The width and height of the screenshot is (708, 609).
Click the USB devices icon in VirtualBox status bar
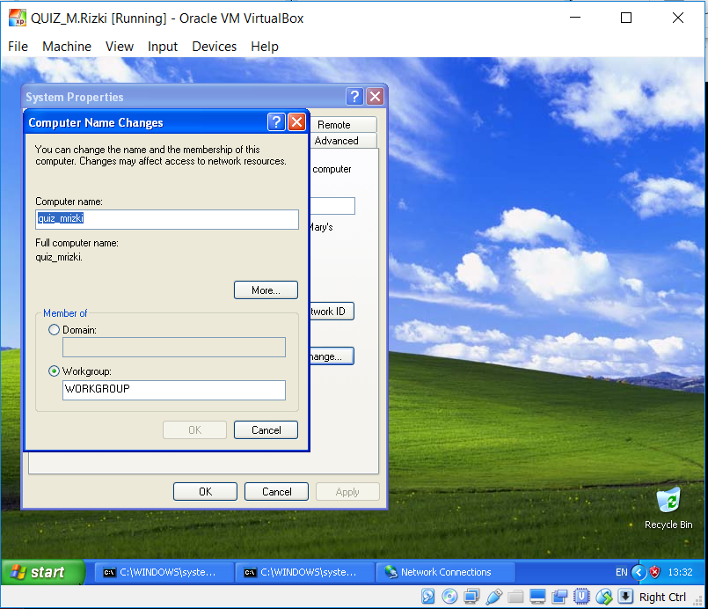point(494,596)
